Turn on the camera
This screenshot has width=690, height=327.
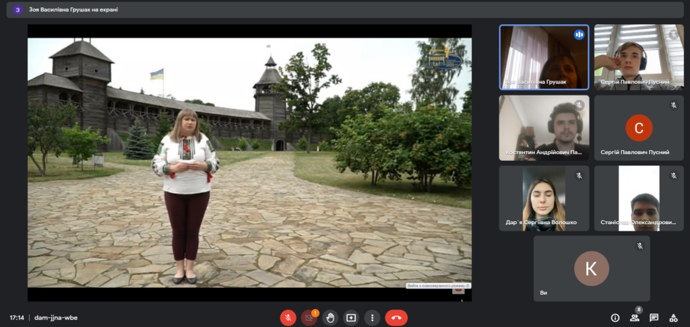pos(309,318)
